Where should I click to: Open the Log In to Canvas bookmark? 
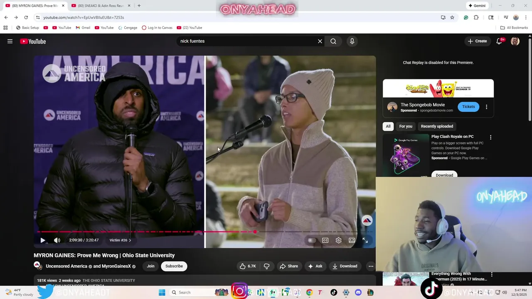click(x=157, y=28)
